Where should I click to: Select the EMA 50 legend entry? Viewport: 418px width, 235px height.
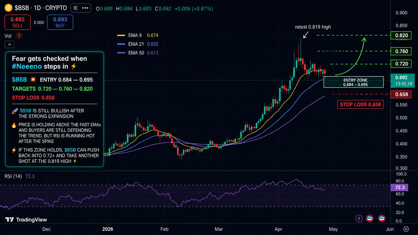click(137, 53)
